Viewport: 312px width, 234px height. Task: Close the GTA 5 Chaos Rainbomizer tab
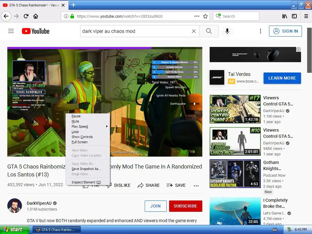point(63,5)
